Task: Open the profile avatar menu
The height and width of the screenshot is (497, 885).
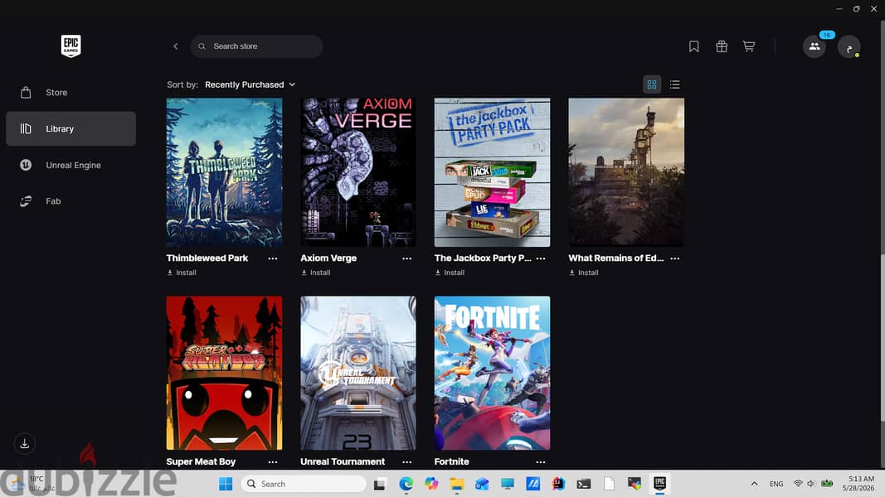Action: click(849, 46)
